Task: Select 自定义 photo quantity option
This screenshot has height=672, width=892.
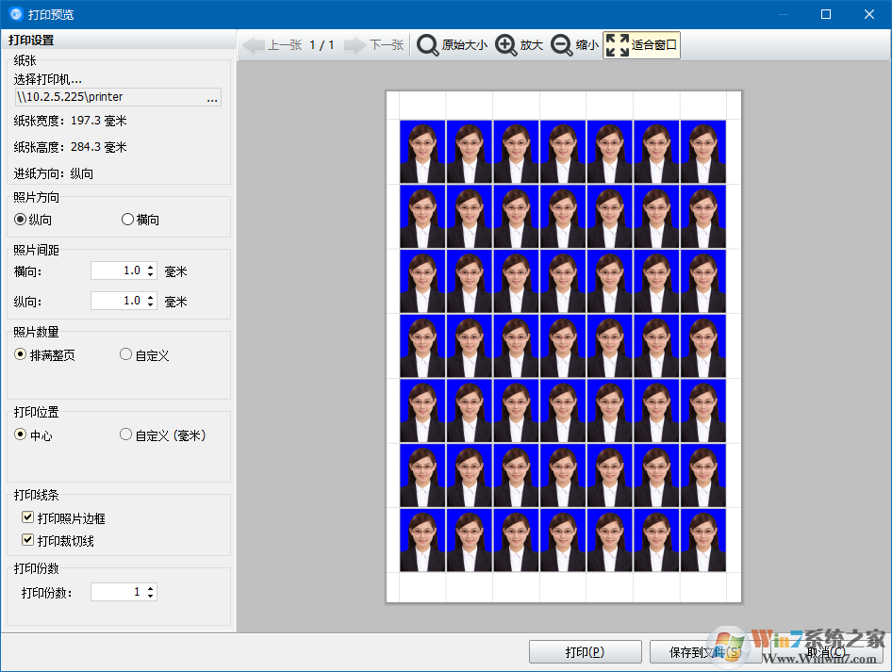Action: coord(125,354)
